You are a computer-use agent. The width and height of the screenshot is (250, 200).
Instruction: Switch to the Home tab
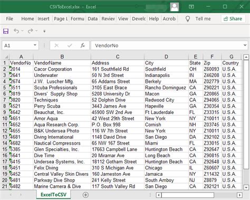click(27, 18)
